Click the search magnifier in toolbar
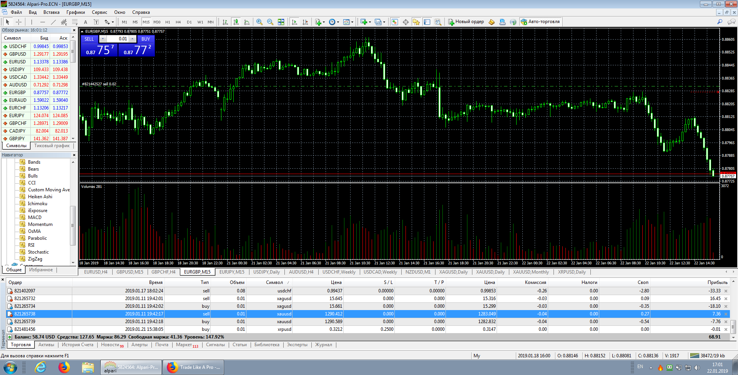 pyautogui.click(x=720, y=22)
